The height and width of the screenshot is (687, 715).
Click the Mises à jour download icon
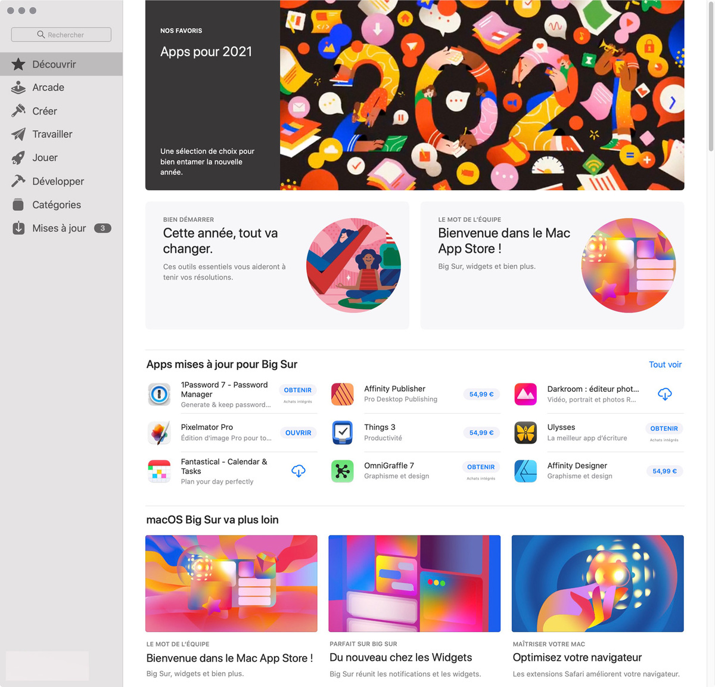pyautogui.click(x=18, y=228)
